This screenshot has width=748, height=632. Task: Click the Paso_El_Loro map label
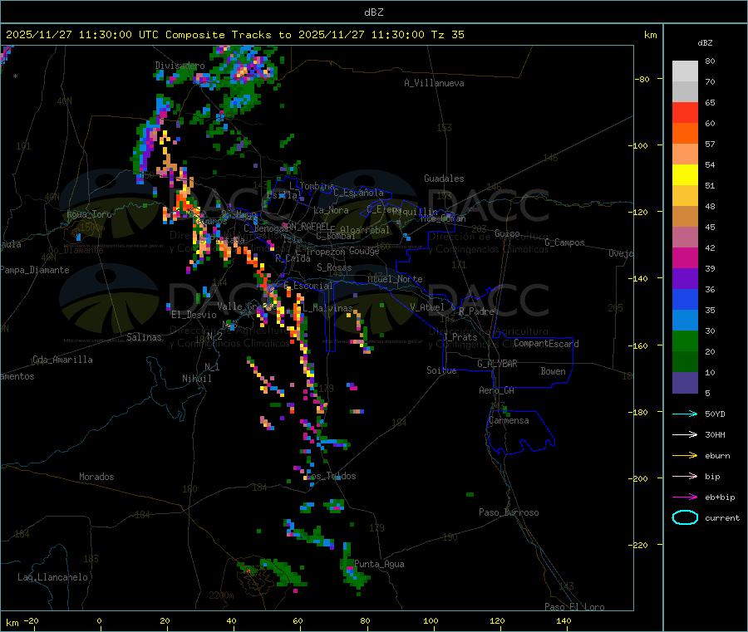(x=574, y=607)
